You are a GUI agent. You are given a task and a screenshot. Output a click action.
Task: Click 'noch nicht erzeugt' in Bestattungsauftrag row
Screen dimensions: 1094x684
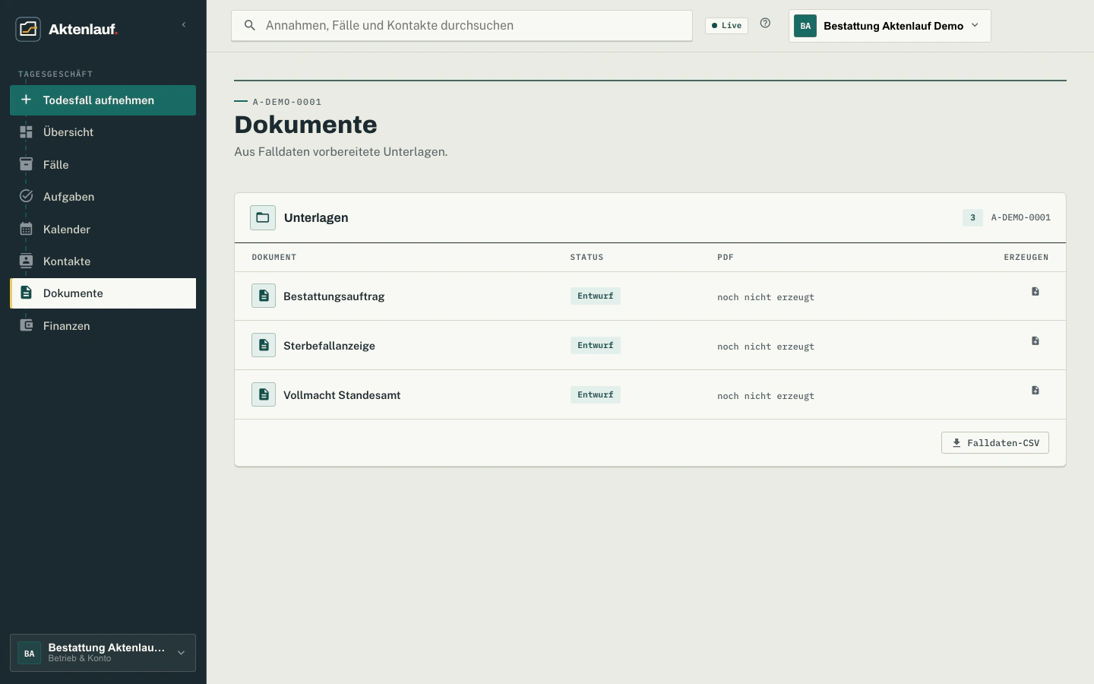[766, 297]
